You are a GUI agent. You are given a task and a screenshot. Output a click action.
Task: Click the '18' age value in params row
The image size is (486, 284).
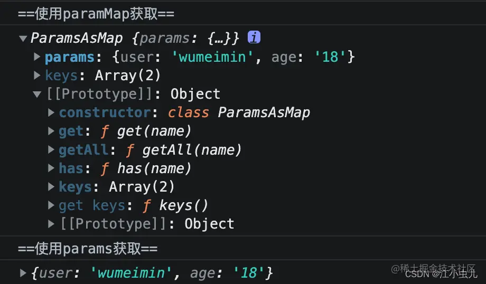330,57
